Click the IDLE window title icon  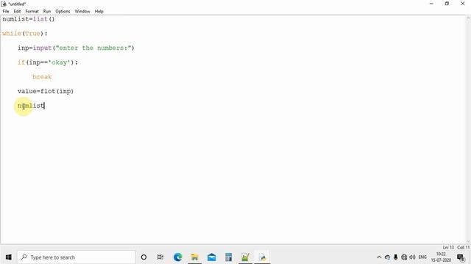coord(4,4)
